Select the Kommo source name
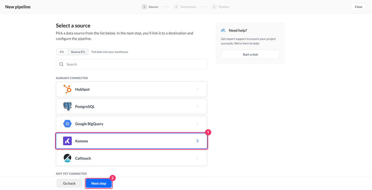This screenshot has height=190, width=372. coord(82,141)
